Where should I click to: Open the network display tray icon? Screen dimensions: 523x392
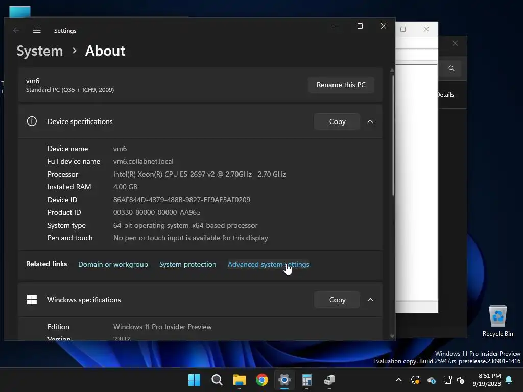447,380
